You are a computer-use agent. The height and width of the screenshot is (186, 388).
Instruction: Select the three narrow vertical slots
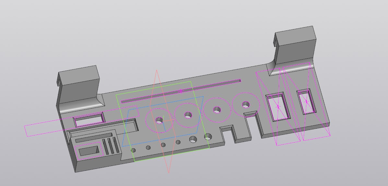coord(110,146)
